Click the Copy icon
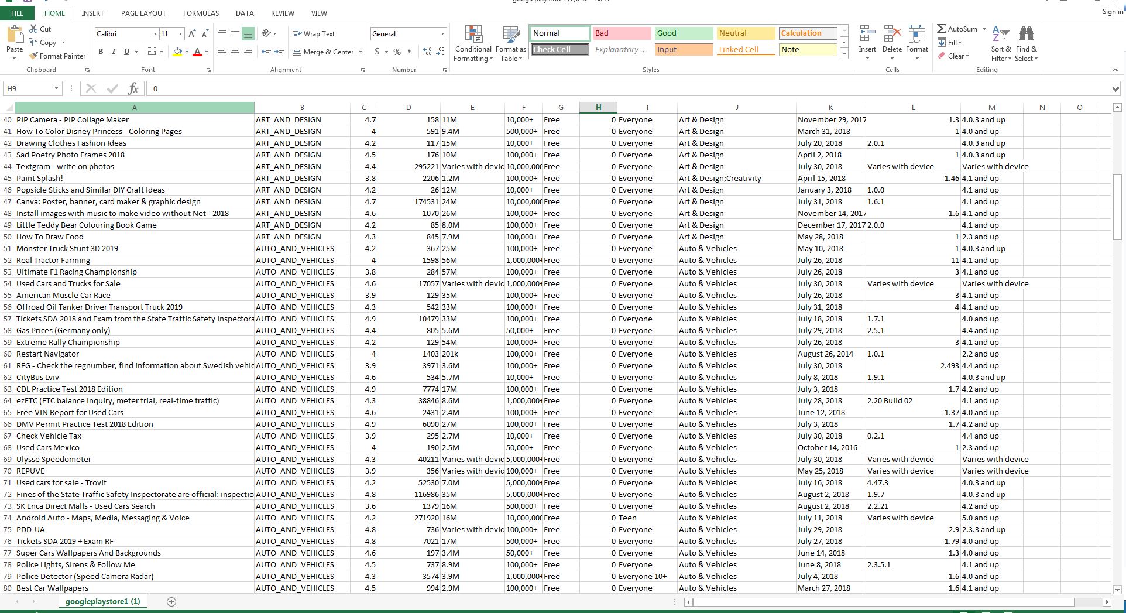The image size is (1126, 613). coord(33,43)
